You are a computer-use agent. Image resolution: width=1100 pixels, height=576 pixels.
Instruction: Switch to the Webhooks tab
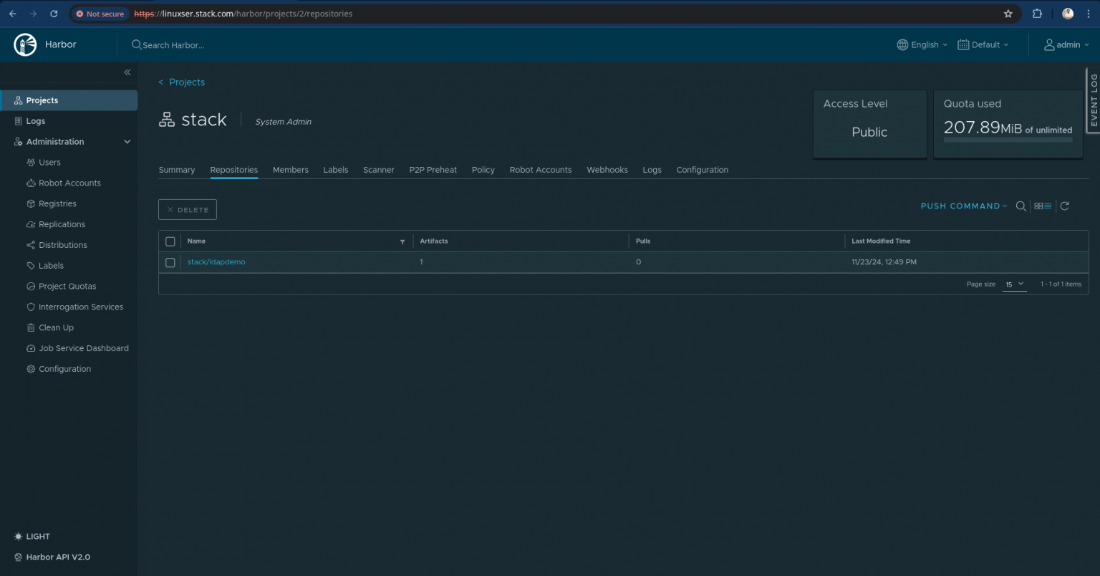607,170
